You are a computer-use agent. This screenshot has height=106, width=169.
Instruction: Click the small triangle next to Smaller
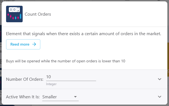point(75,97)
